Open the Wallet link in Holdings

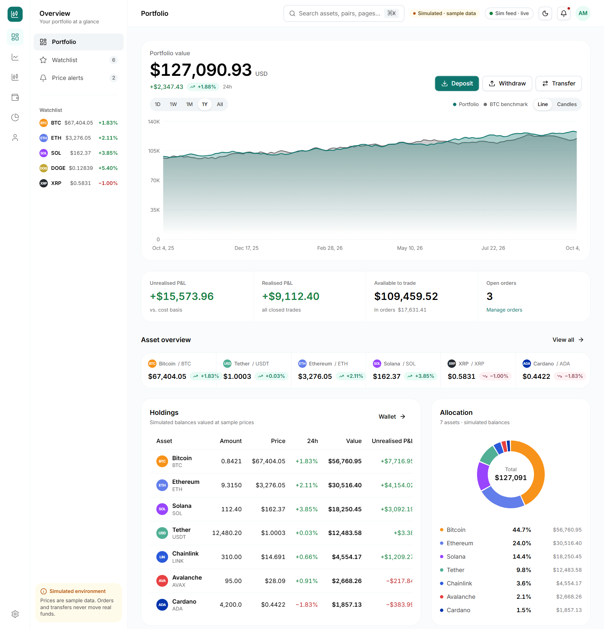pos(392,417)
